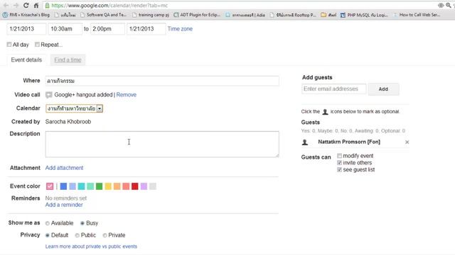The height and width of the screenshot is (255, 455).
Task: Switch to the Find a time tab
Action: click(x=68, y=59)
